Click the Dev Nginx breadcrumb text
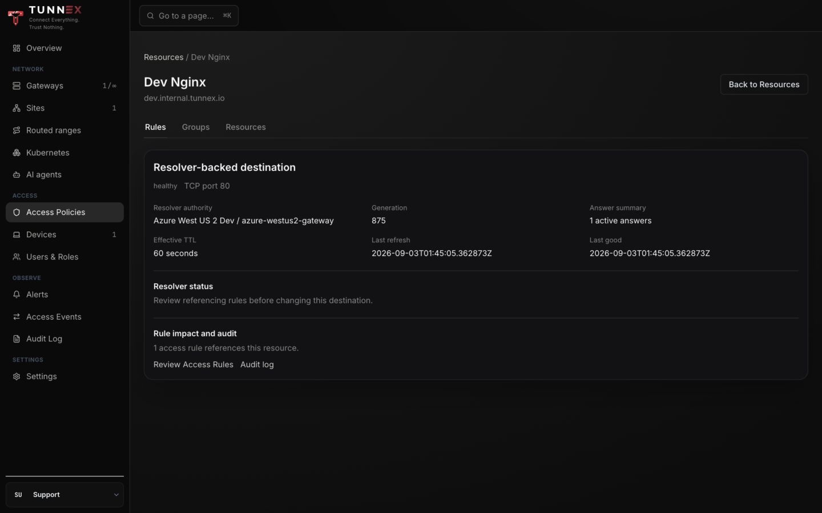Screen dimensions: 822x513 211,58
